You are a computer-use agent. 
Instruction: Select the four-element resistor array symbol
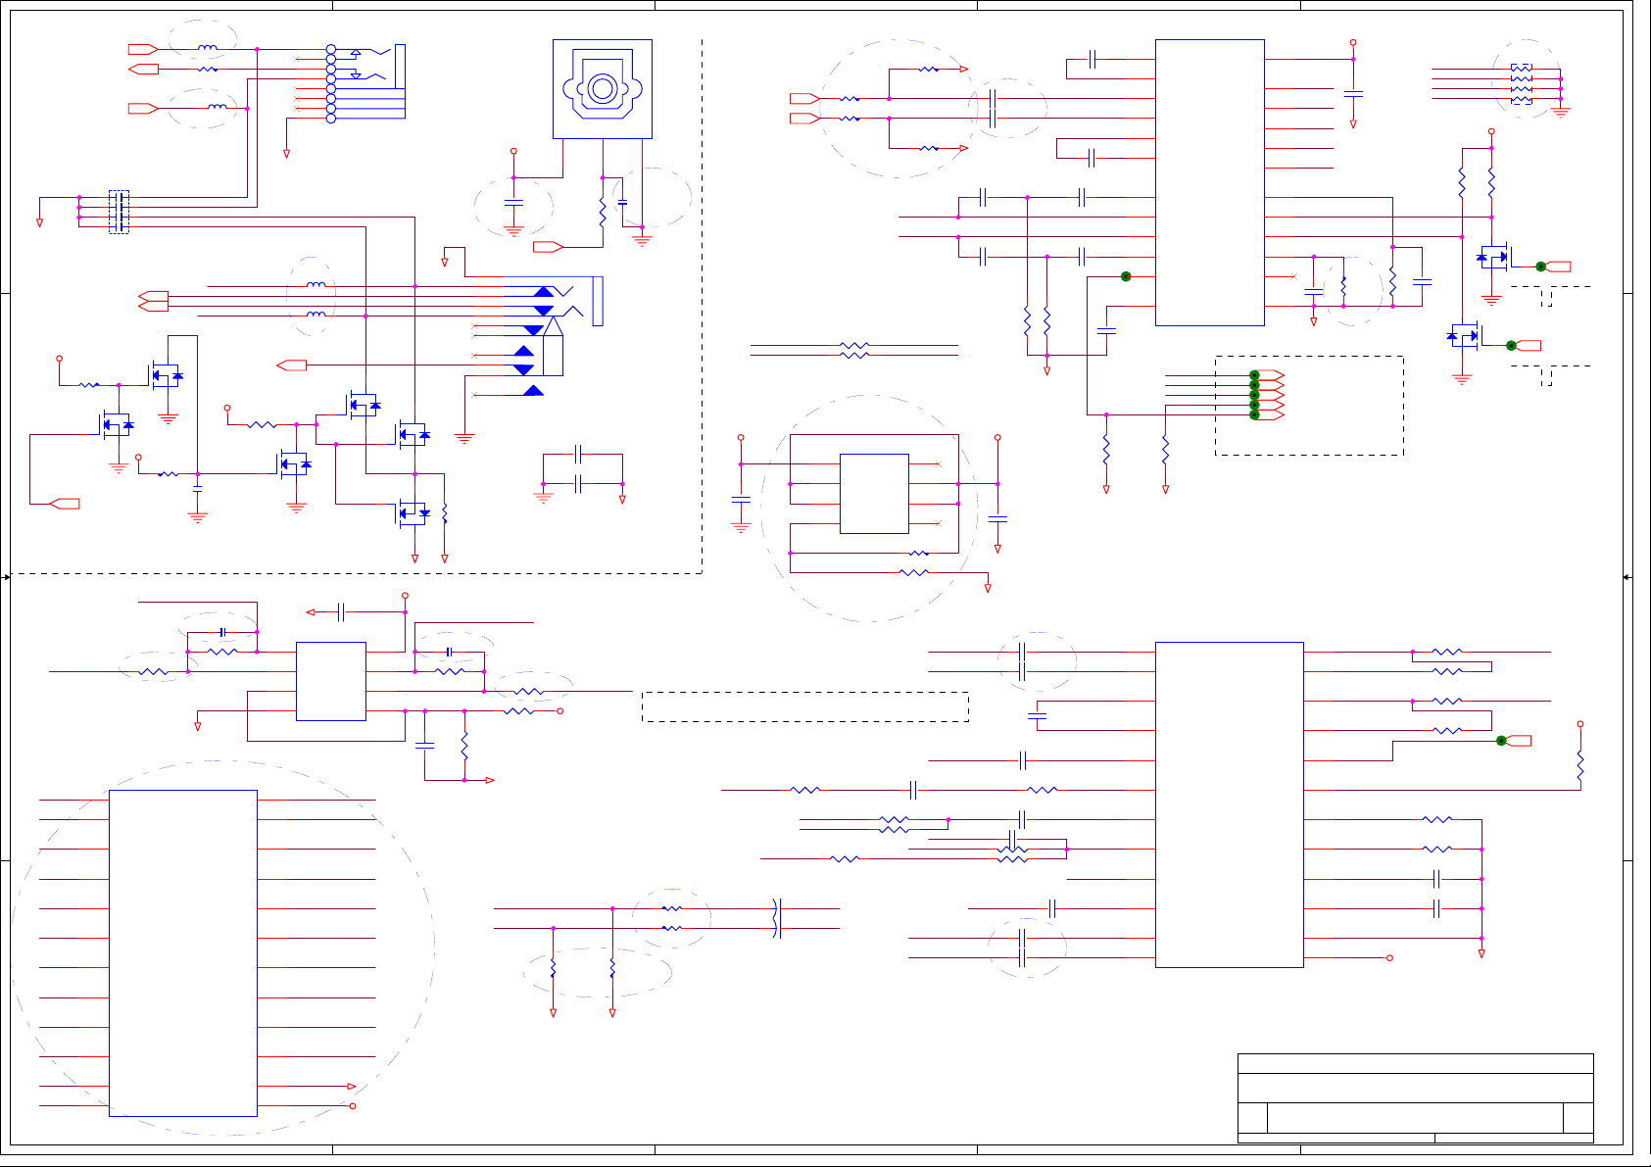coord(1521,84)
